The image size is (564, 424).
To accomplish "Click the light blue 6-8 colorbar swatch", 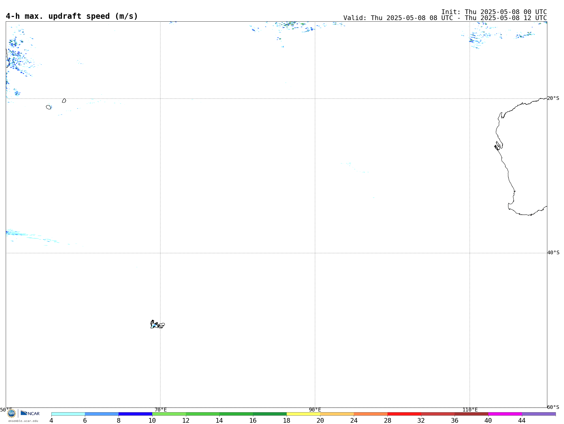I will point(102,414).
